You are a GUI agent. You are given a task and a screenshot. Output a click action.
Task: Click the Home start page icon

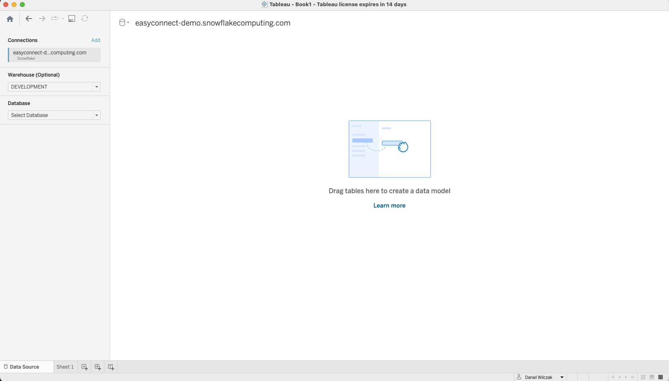[10, 19]
